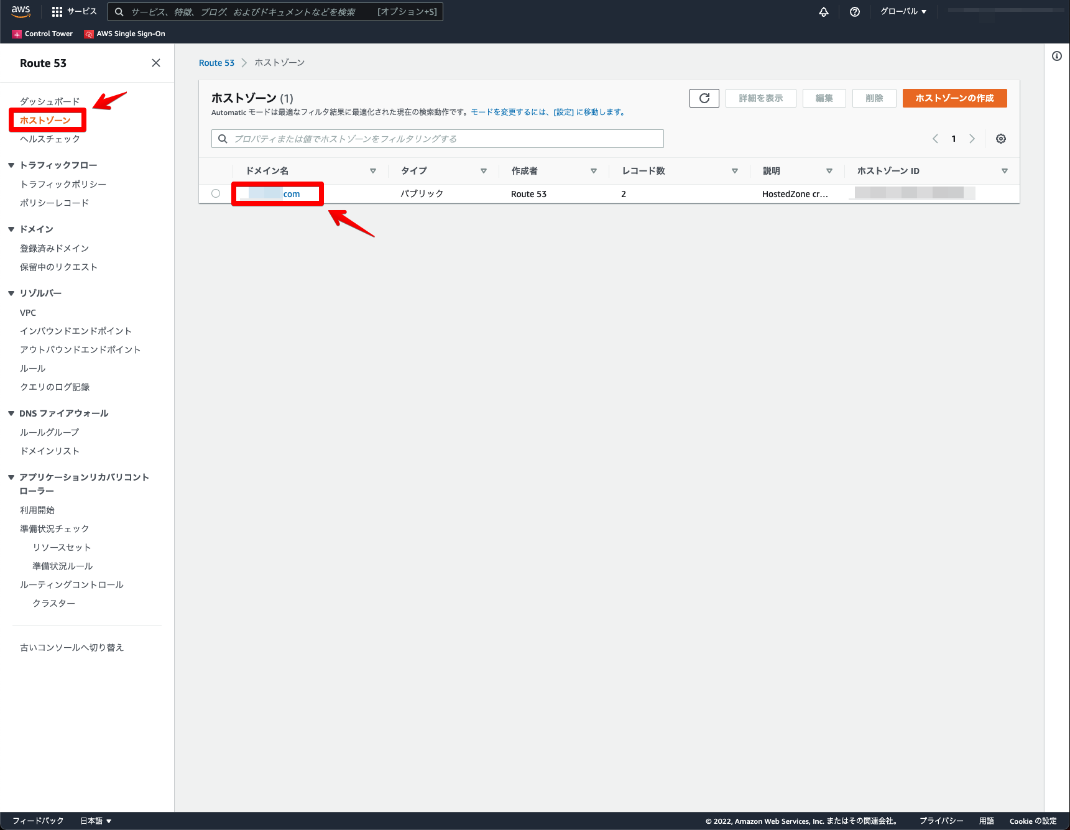1070x830 pixels.
Task: Click the notifications bell icon
Action: 824,12
